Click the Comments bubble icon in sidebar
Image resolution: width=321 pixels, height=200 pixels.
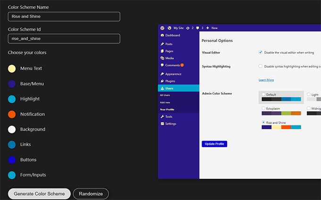[162, 65]
